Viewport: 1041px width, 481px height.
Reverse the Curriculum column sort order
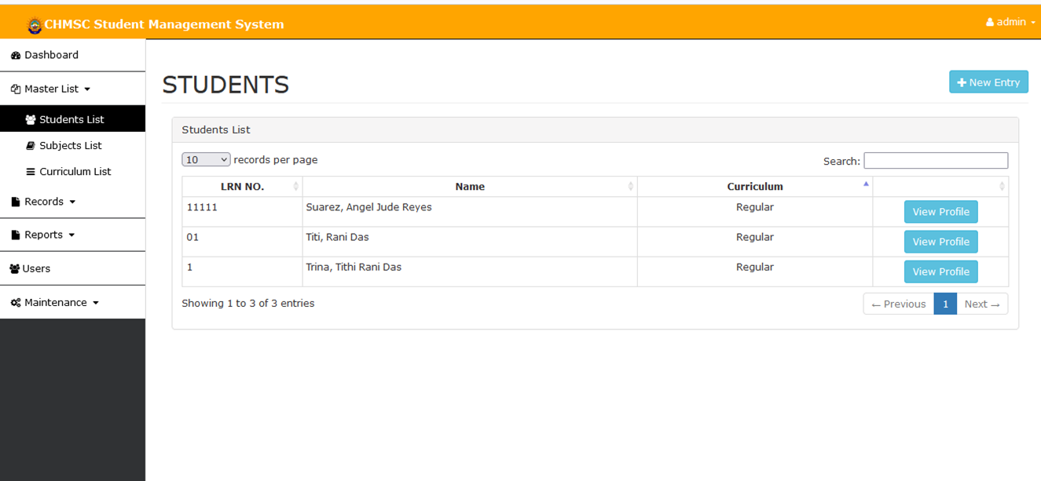[755, 186]
